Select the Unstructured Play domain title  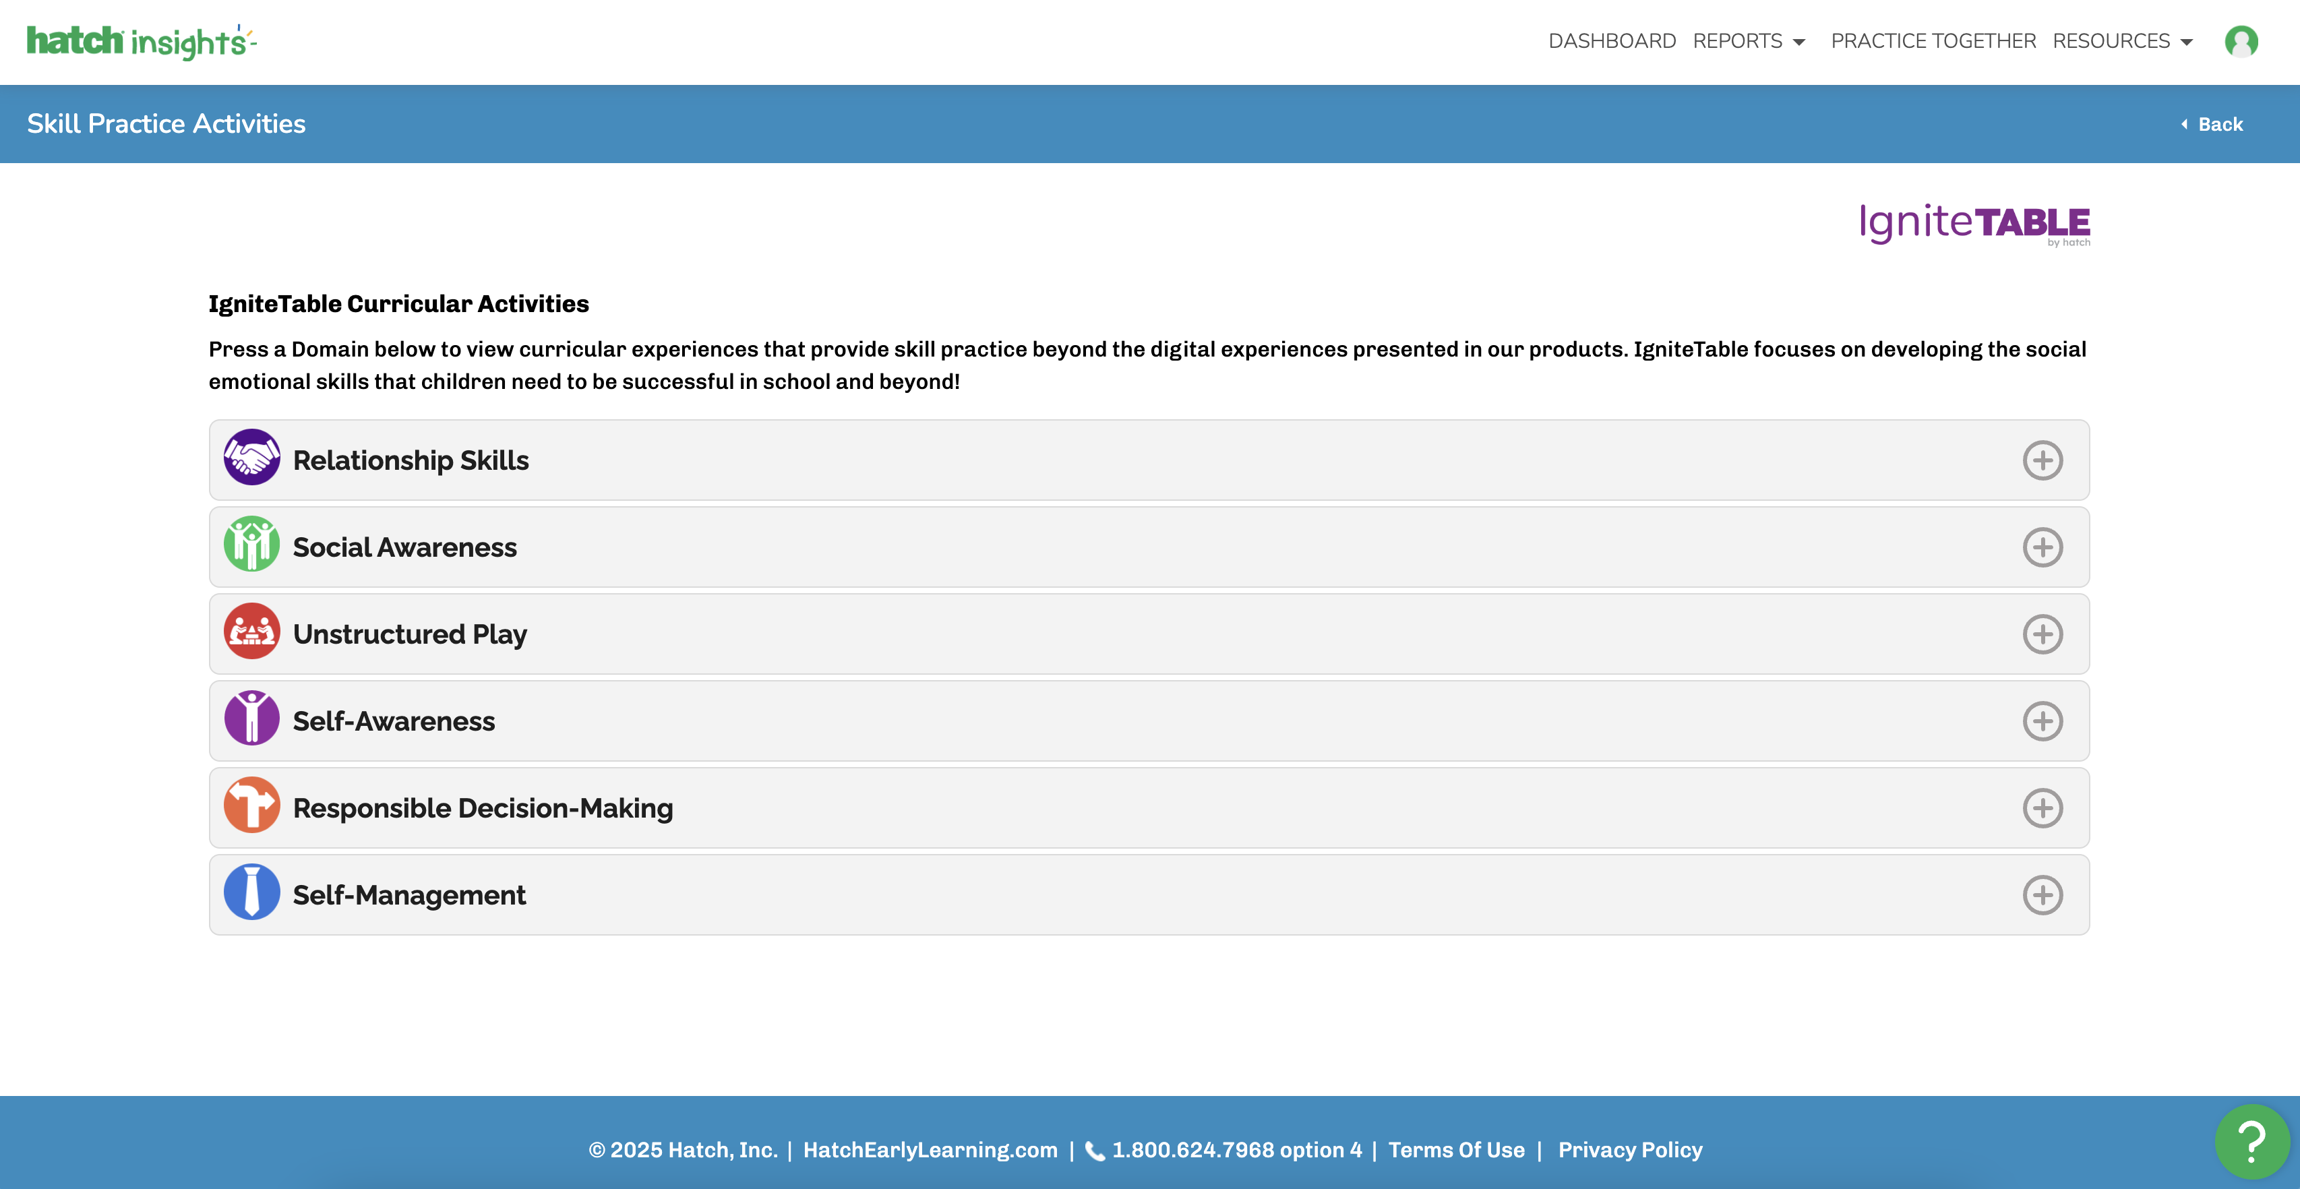[x=410, y=635]
